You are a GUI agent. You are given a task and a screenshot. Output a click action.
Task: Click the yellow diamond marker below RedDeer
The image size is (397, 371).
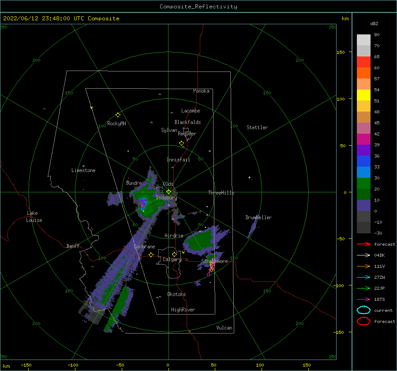click(x=182, y=143)
